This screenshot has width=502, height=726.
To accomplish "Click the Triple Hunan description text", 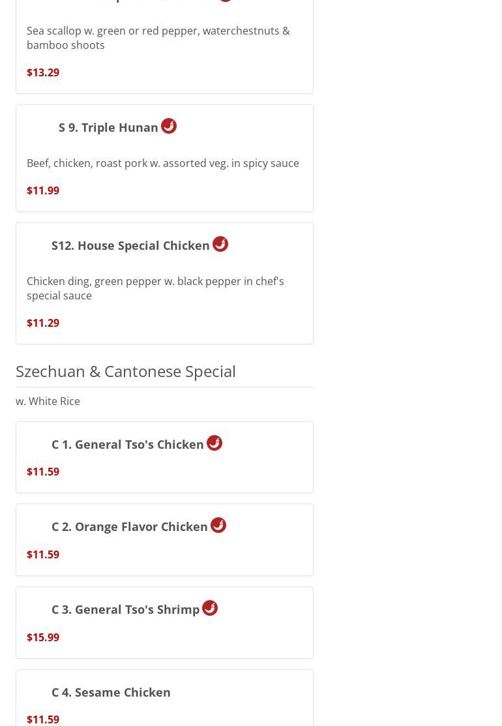I will pos(163,164).
